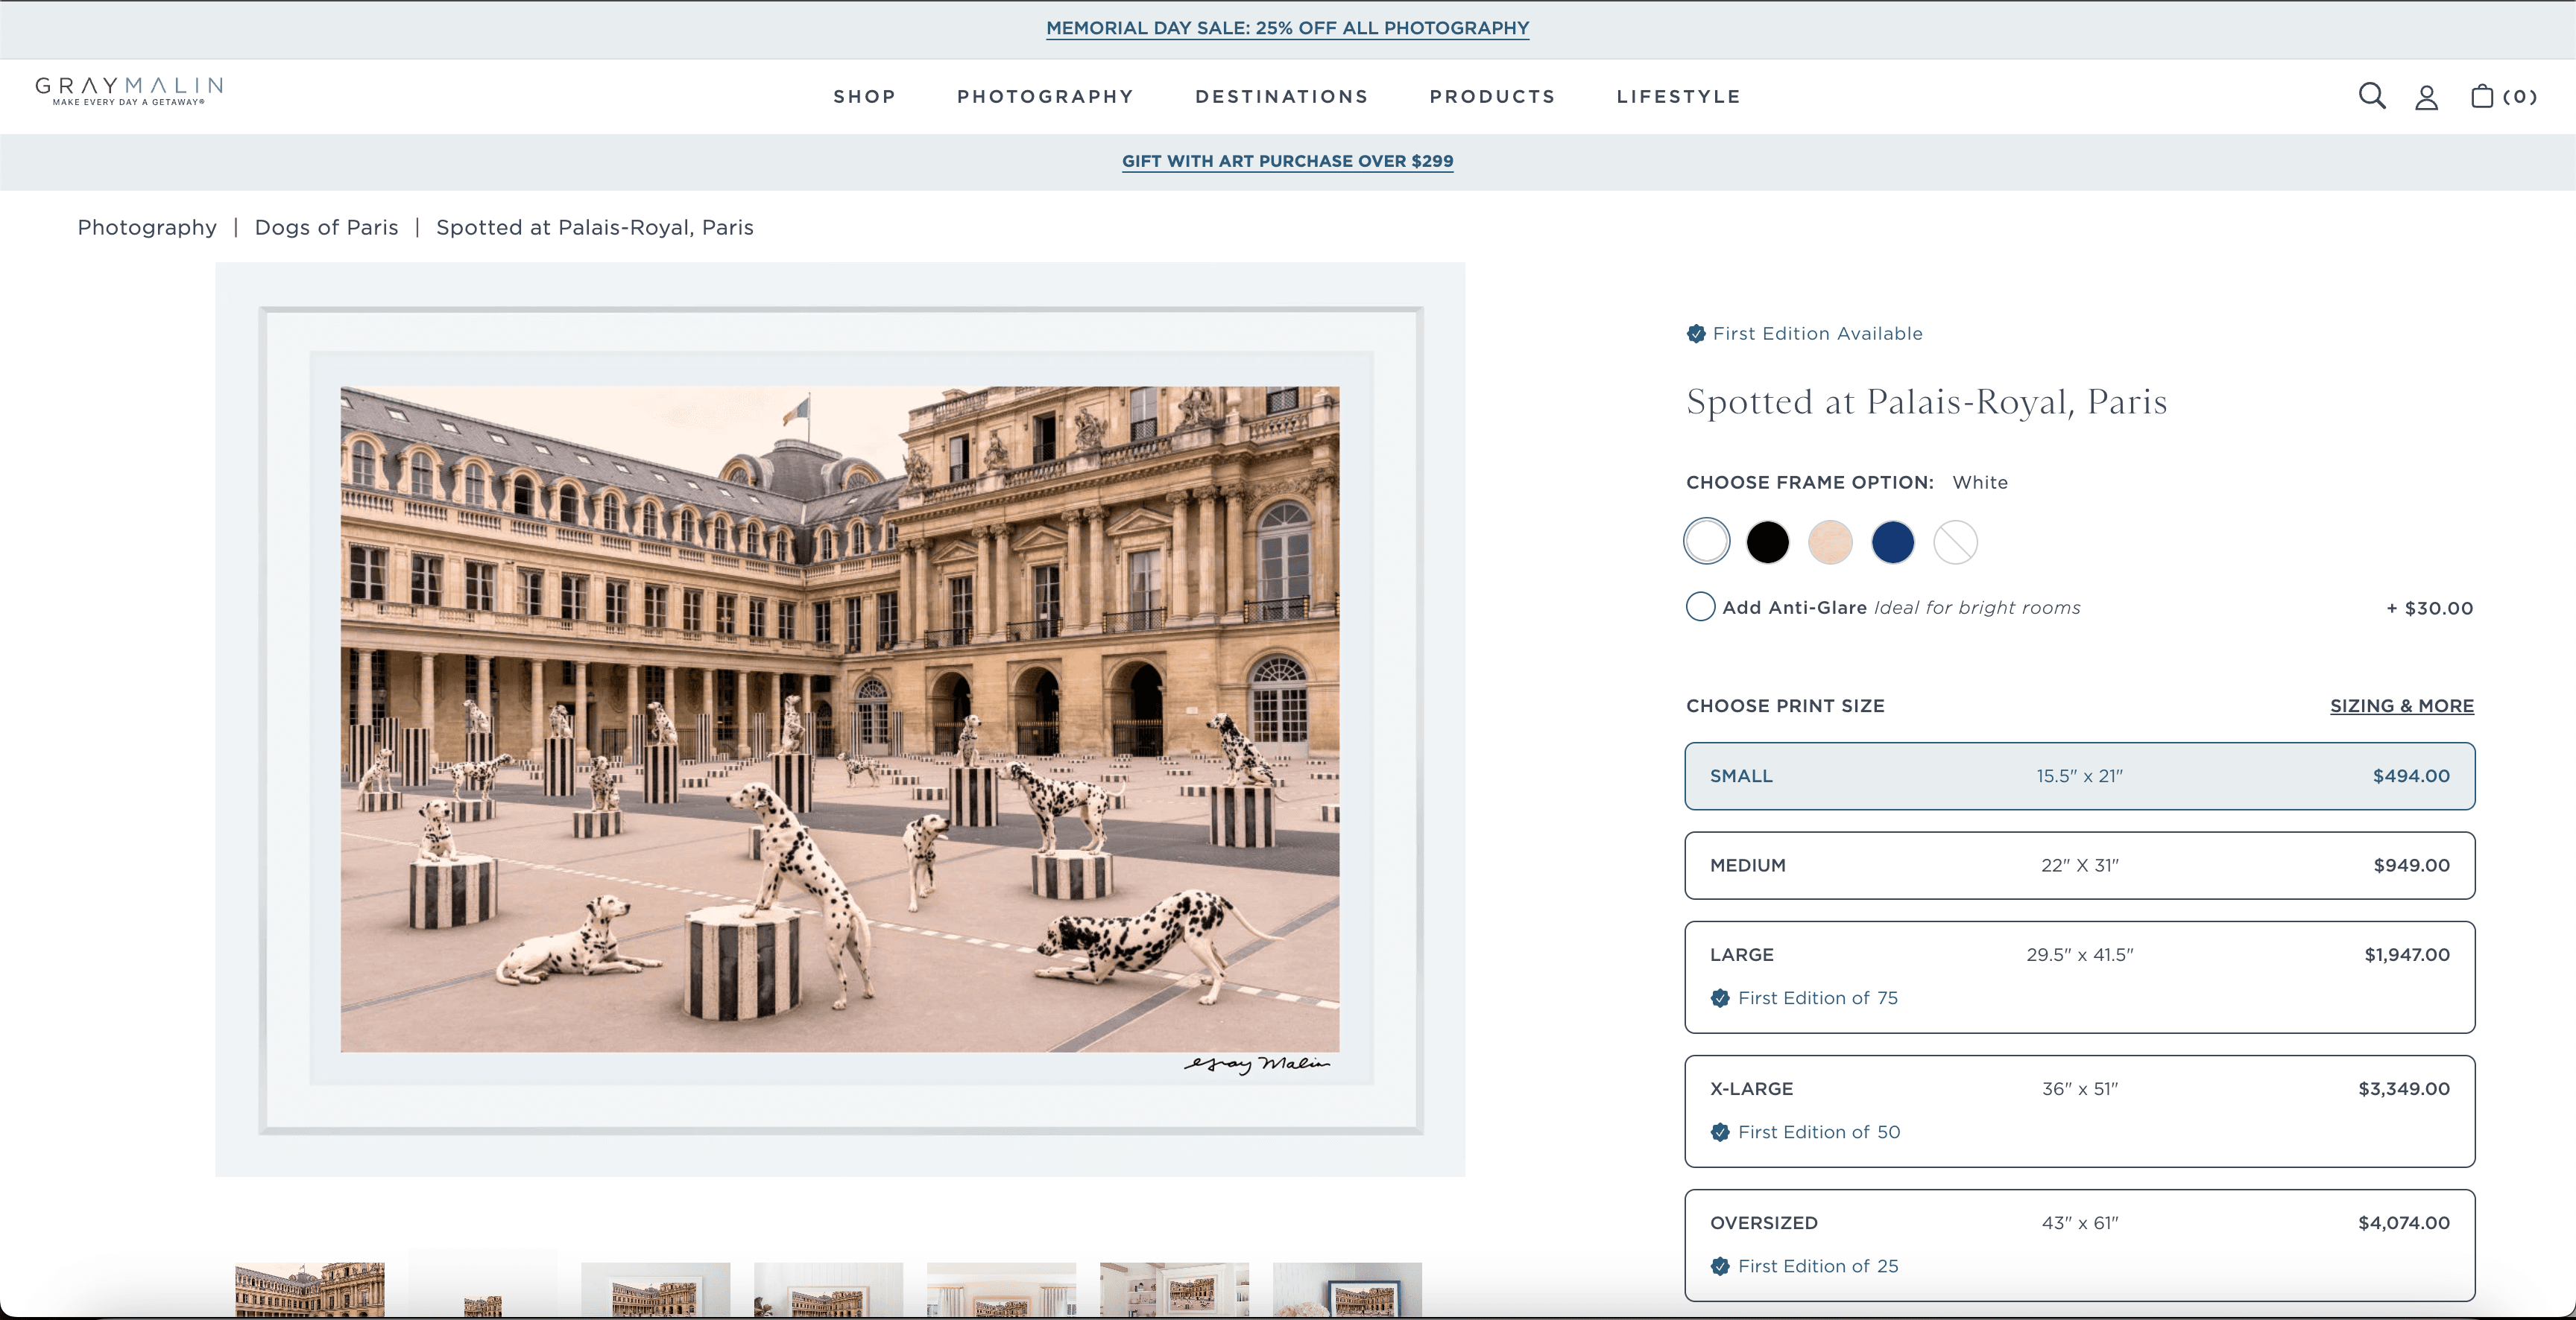This screenshot has width=2576, height=1320.
Task: Open the Photography menu
Action: (x=1045, y=97)
